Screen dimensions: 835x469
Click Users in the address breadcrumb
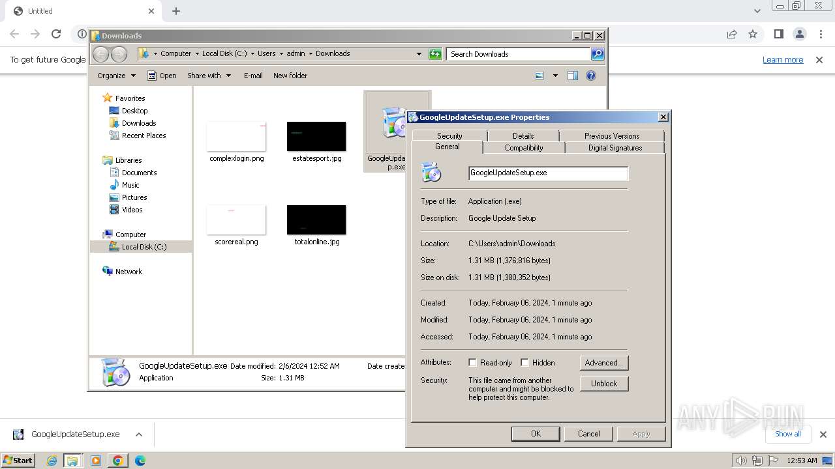click(x=266, y=54)
